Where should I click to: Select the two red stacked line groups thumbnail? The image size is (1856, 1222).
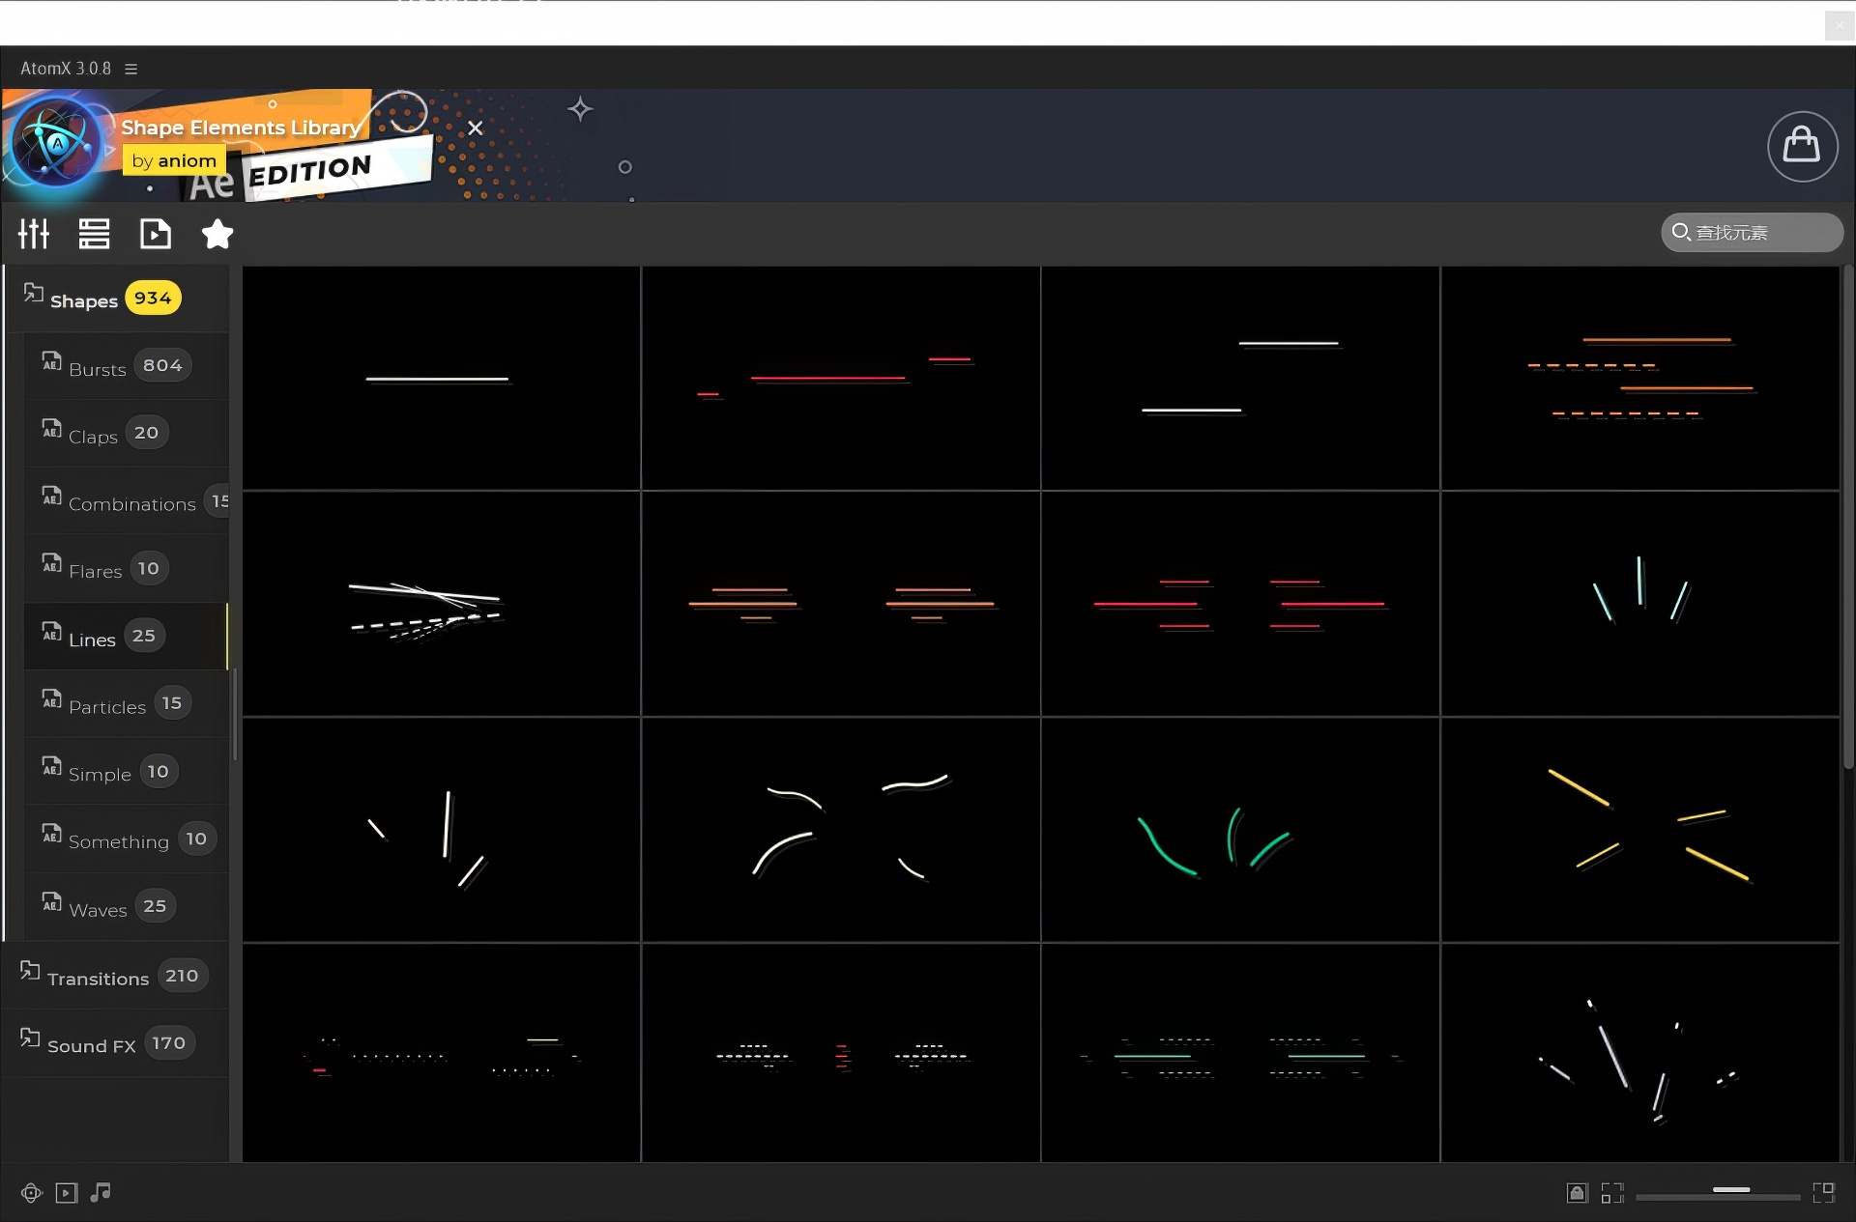(x=1240, y=604)
